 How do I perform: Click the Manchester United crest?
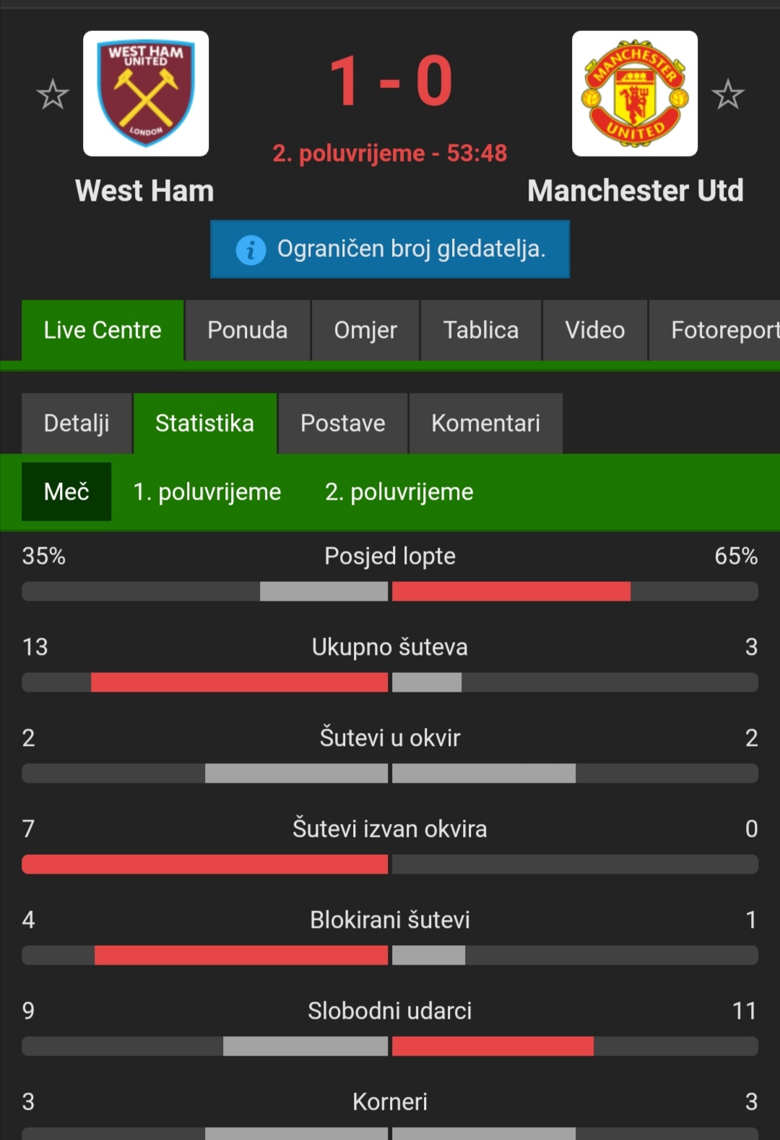point(635,93)
